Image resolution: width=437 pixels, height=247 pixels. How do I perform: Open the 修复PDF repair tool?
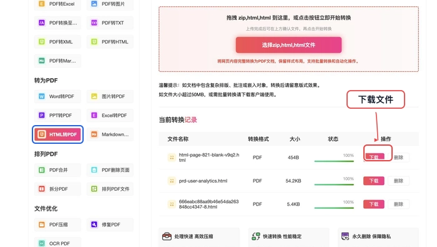pos(110,224)
